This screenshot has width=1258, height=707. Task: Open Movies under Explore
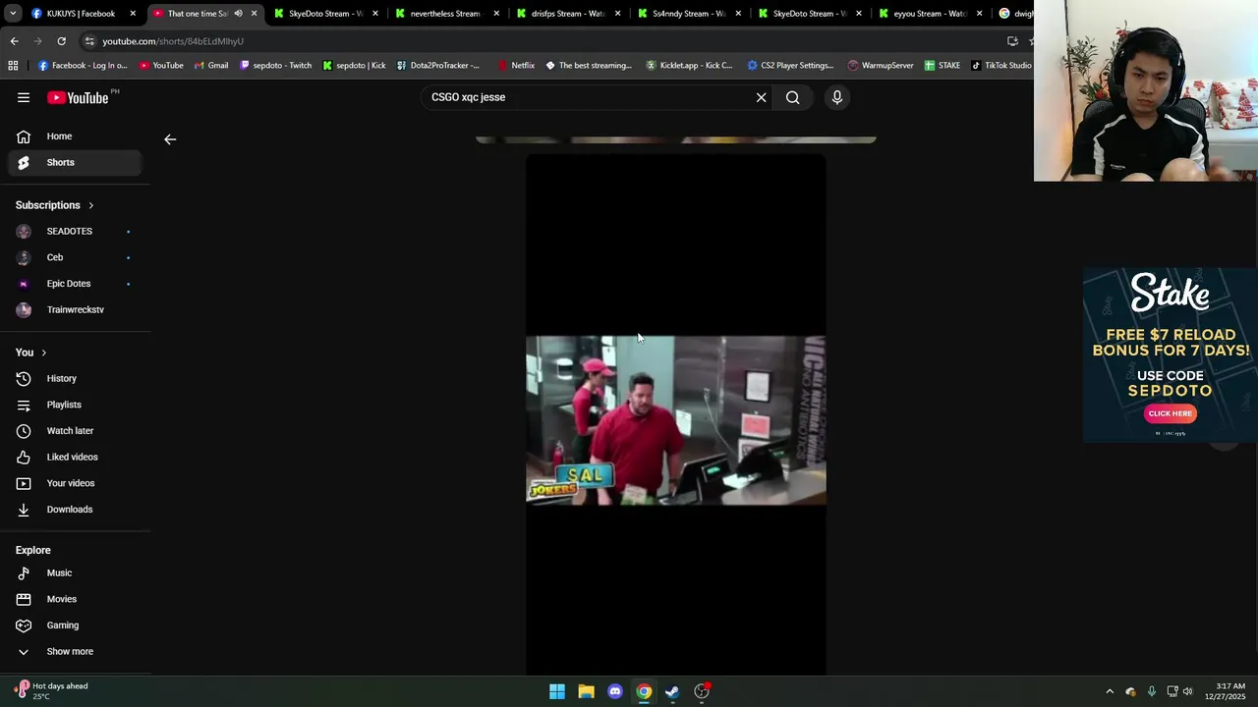(x=76, y=599)
